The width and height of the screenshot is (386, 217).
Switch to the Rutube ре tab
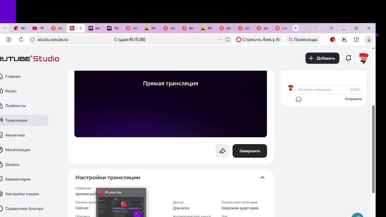coord(94,28)
